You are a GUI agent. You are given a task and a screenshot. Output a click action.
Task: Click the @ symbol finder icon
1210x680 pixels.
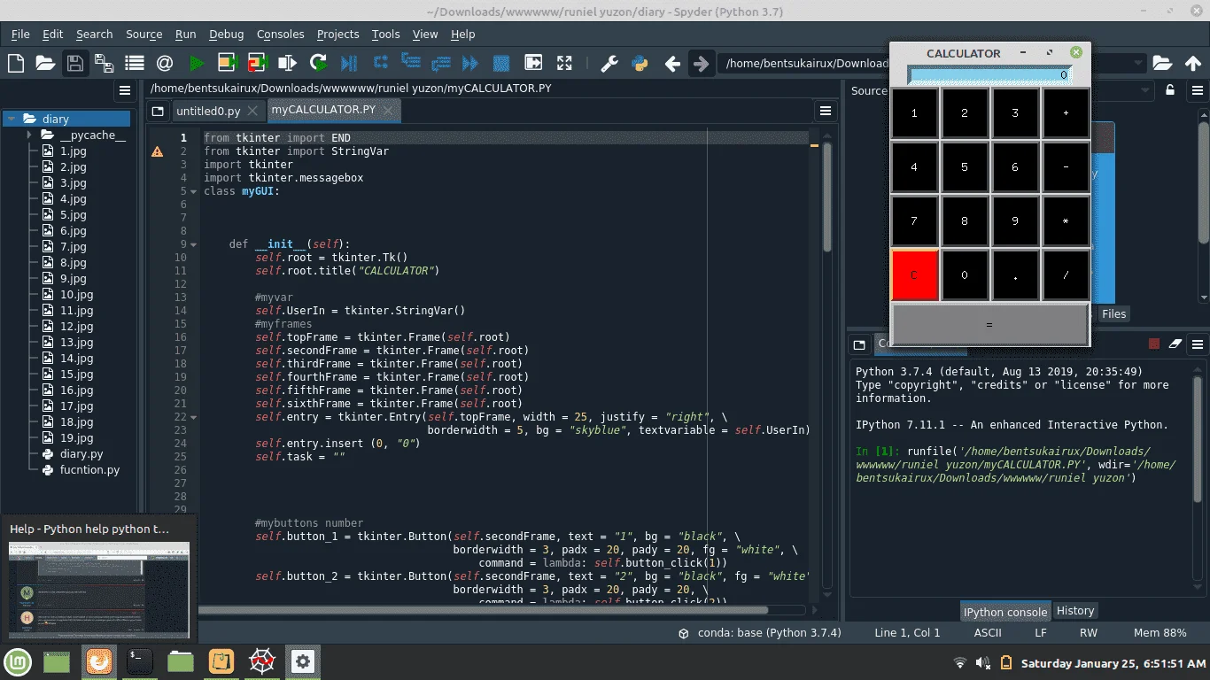click(x=165, y=63)
